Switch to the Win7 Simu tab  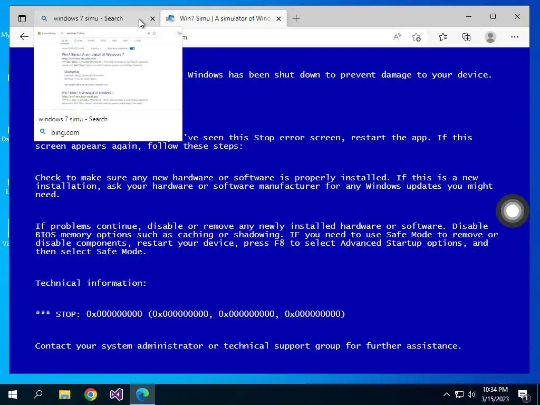[224, 18]
